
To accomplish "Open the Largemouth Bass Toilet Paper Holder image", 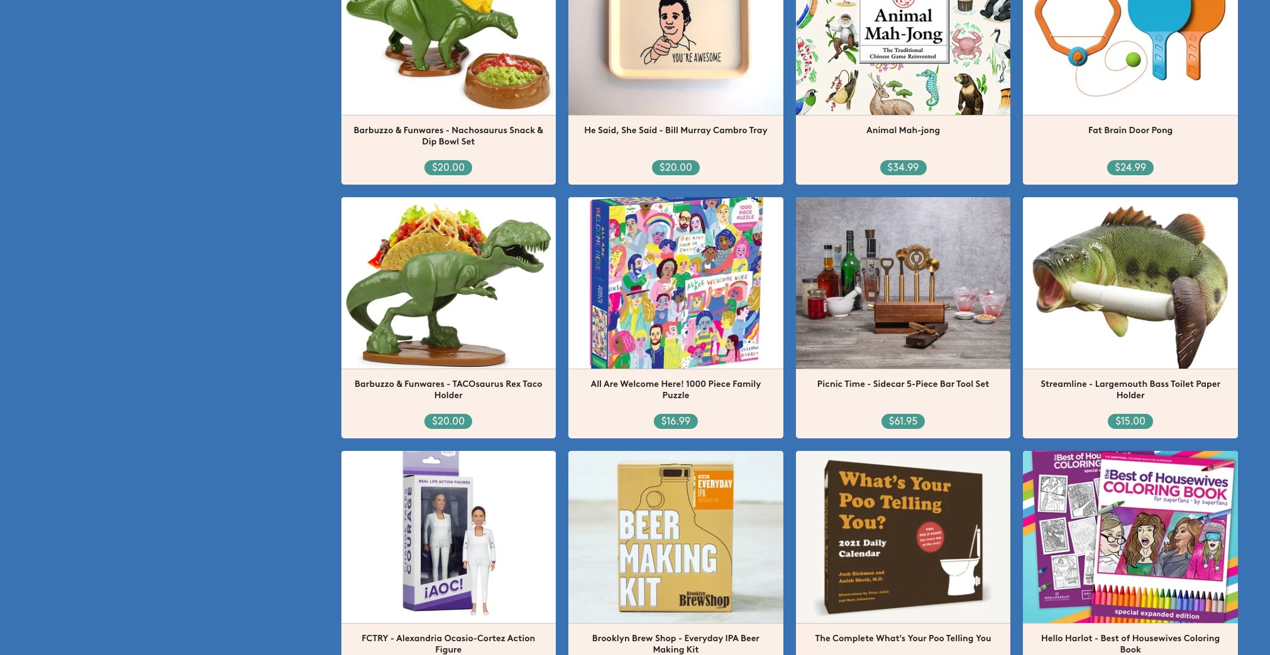I will tap(1130, 283).
